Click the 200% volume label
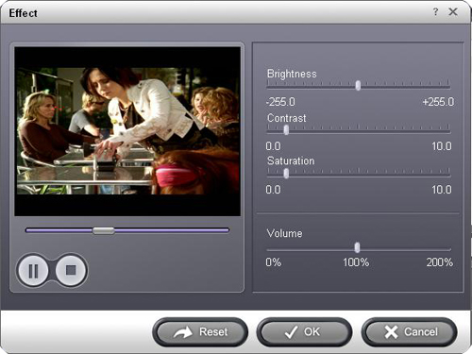Viewport: 472px width, 354px height. click(x=440, y=262)
